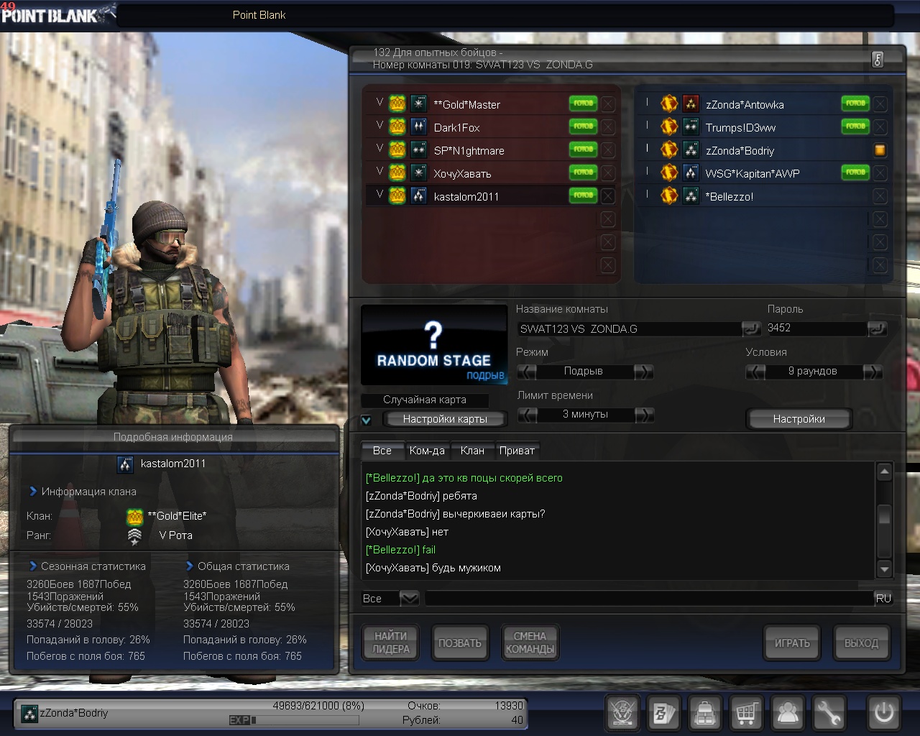Leave the room with ВЫХОД
Viewport: 920px width, 736px height.
pyautogui.click(x=861, y=643)
